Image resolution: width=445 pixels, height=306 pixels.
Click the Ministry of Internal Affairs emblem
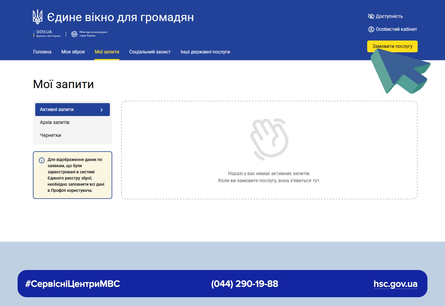74,34
